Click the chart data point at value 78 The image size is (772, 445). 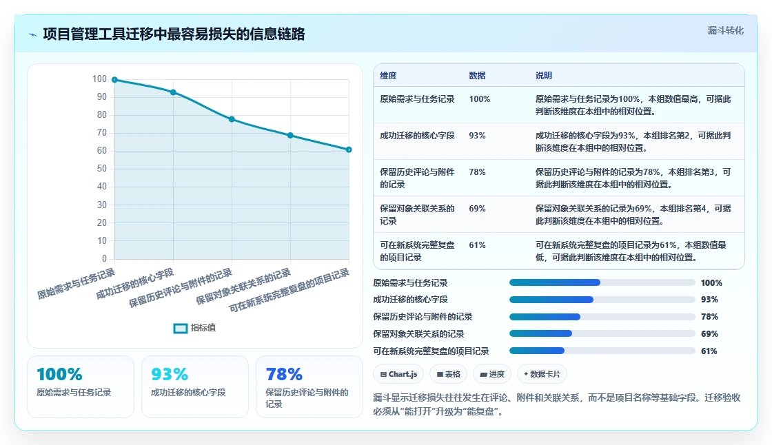coord(232,119)
